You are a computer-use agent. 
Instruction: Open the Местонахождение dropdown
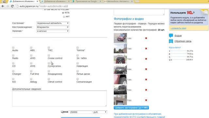tap(53, 27)
